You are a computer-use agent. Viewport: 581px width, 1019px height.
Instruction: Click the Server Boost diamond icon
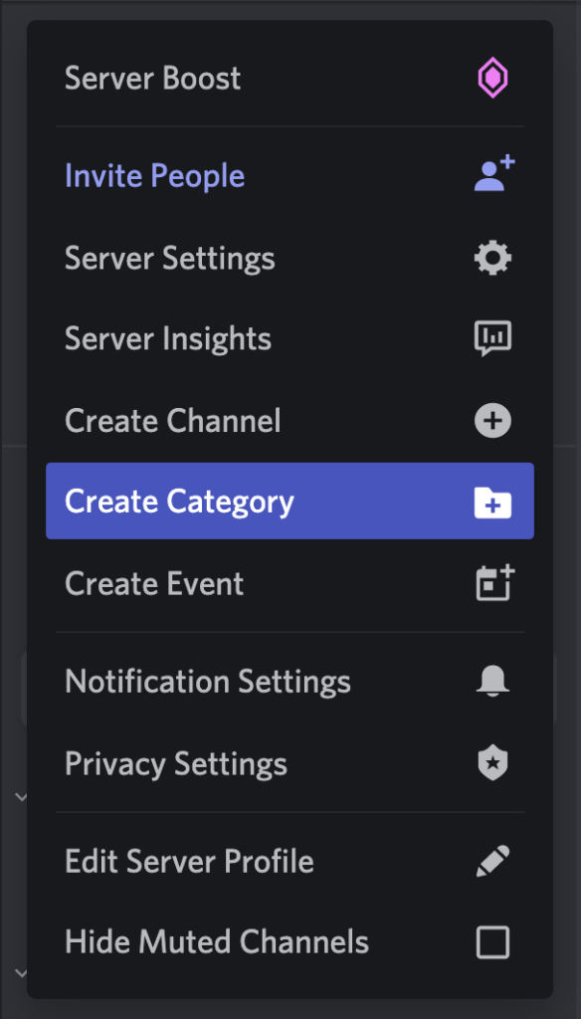493,78
